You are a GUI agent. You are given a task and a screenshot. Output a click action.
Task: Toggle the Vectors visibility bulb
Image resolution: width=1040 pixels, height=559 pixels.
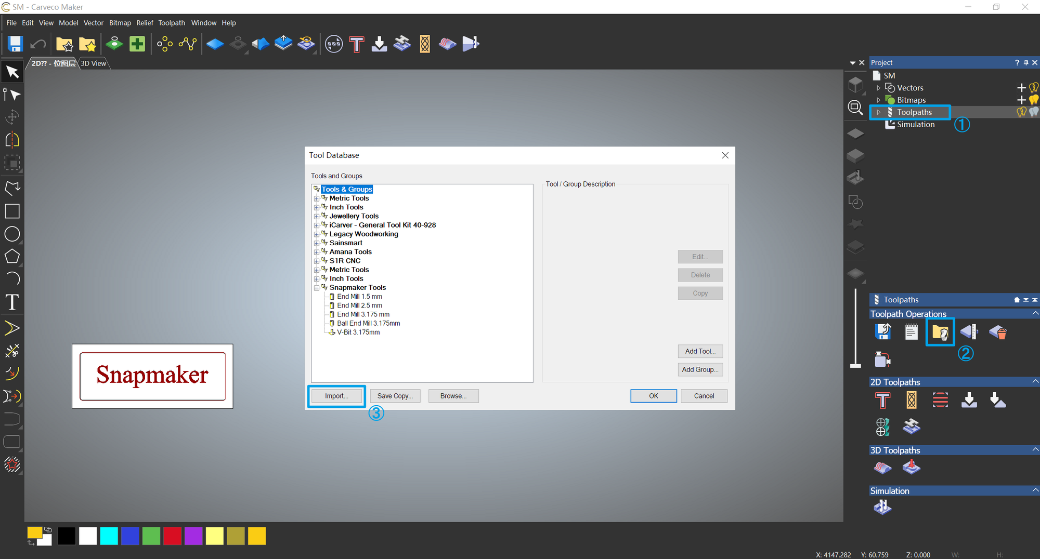pyautogui.click(x=1034, y=87)
